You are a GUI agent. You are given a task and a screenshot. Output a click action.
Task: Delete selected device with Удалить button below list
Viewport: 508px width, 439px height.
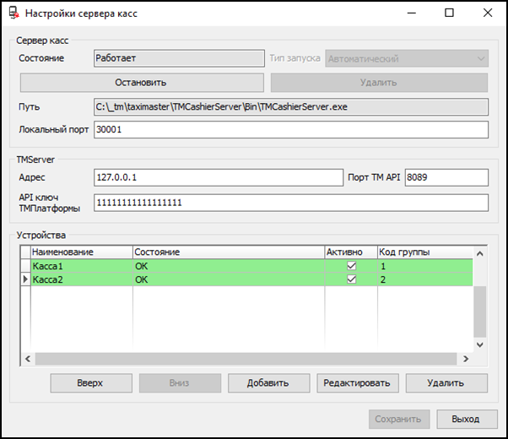coord(446,383)
